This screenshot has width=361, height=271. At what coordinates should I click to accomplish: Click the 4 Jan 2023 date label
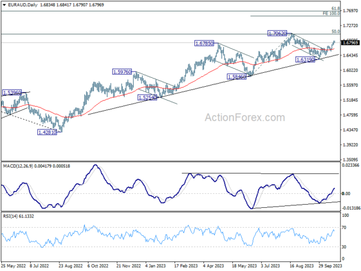point(155,266)
